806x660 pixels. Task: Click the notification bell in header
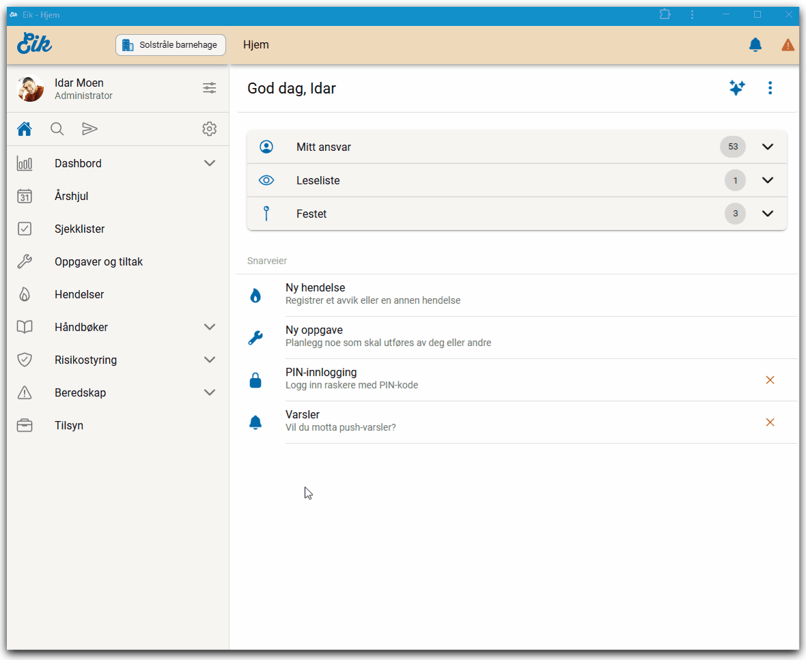point(755,45)
